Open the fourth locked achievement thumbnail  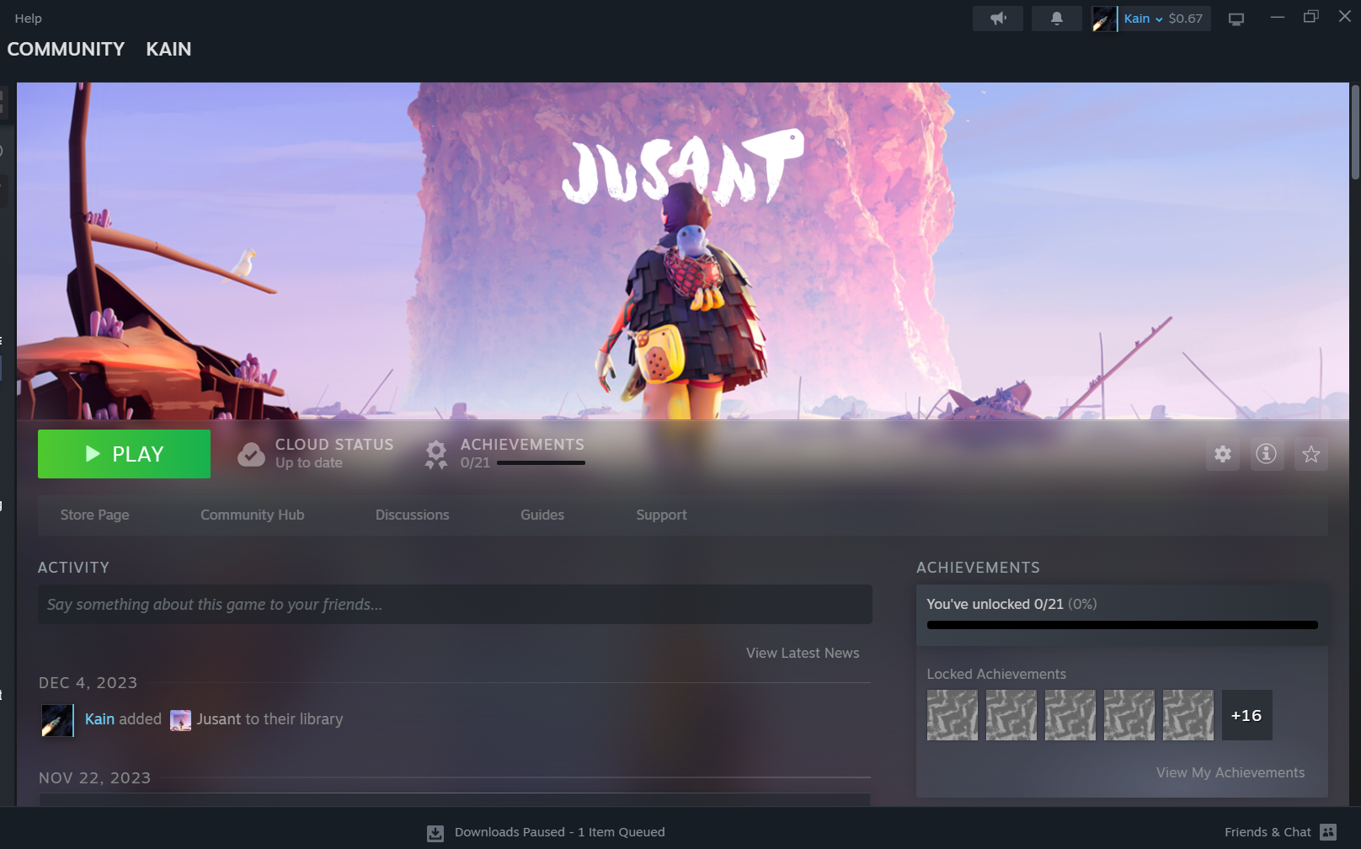(x=1129, y=715)
